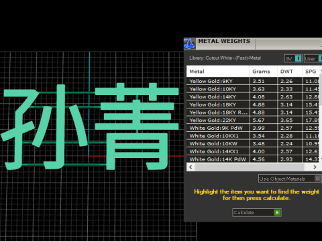Click the horizontal scrollbar track
The width and height of the screenshot is (322, 241).
tap(250, 167)
